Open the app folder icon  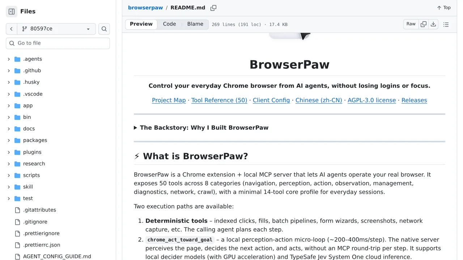pyautogui.click(x=17, y=105)
